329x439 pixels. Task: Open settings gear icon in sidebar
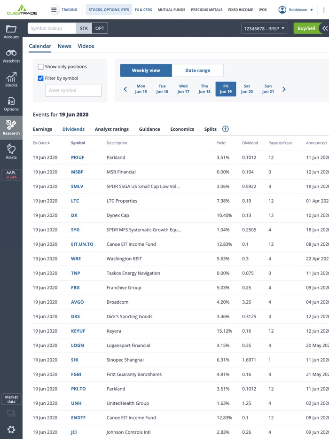tap(11, 429)
